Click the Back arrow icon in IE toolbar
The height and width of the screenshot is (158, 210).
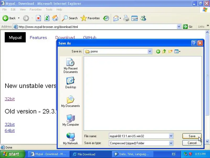click(6, 18)
